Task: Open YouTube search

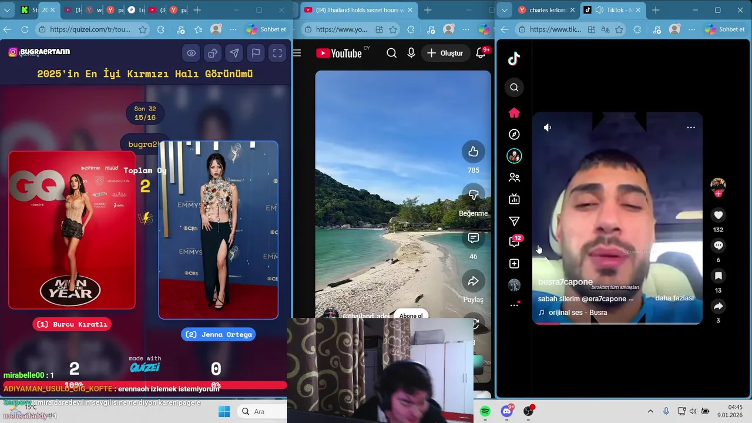Action: 392,53
